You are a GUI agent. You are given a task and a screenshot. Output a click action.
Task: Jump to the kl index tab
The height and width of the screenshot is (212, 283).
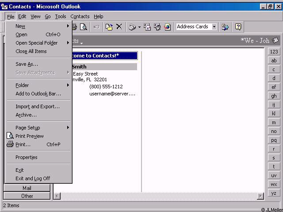coord(274,114)
